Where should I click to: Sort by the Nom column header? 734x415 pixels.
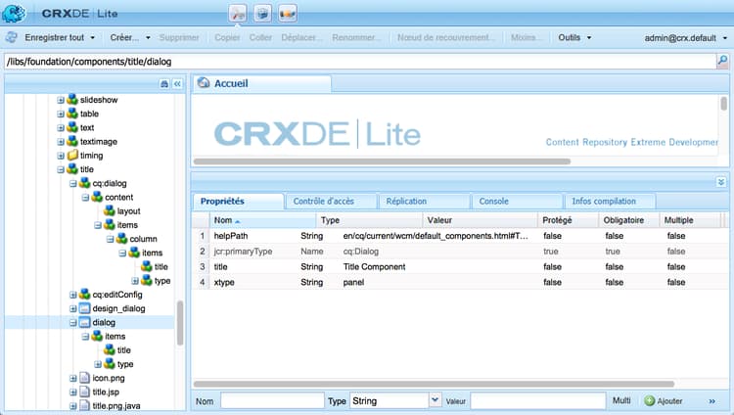262,220
